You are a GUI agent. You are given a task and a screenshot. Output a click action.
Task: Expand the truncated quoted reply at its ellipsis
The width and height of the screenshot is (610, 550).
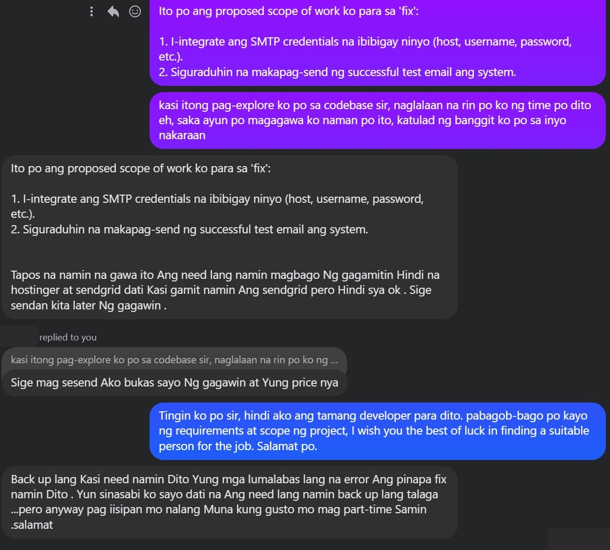pos(334,360)
